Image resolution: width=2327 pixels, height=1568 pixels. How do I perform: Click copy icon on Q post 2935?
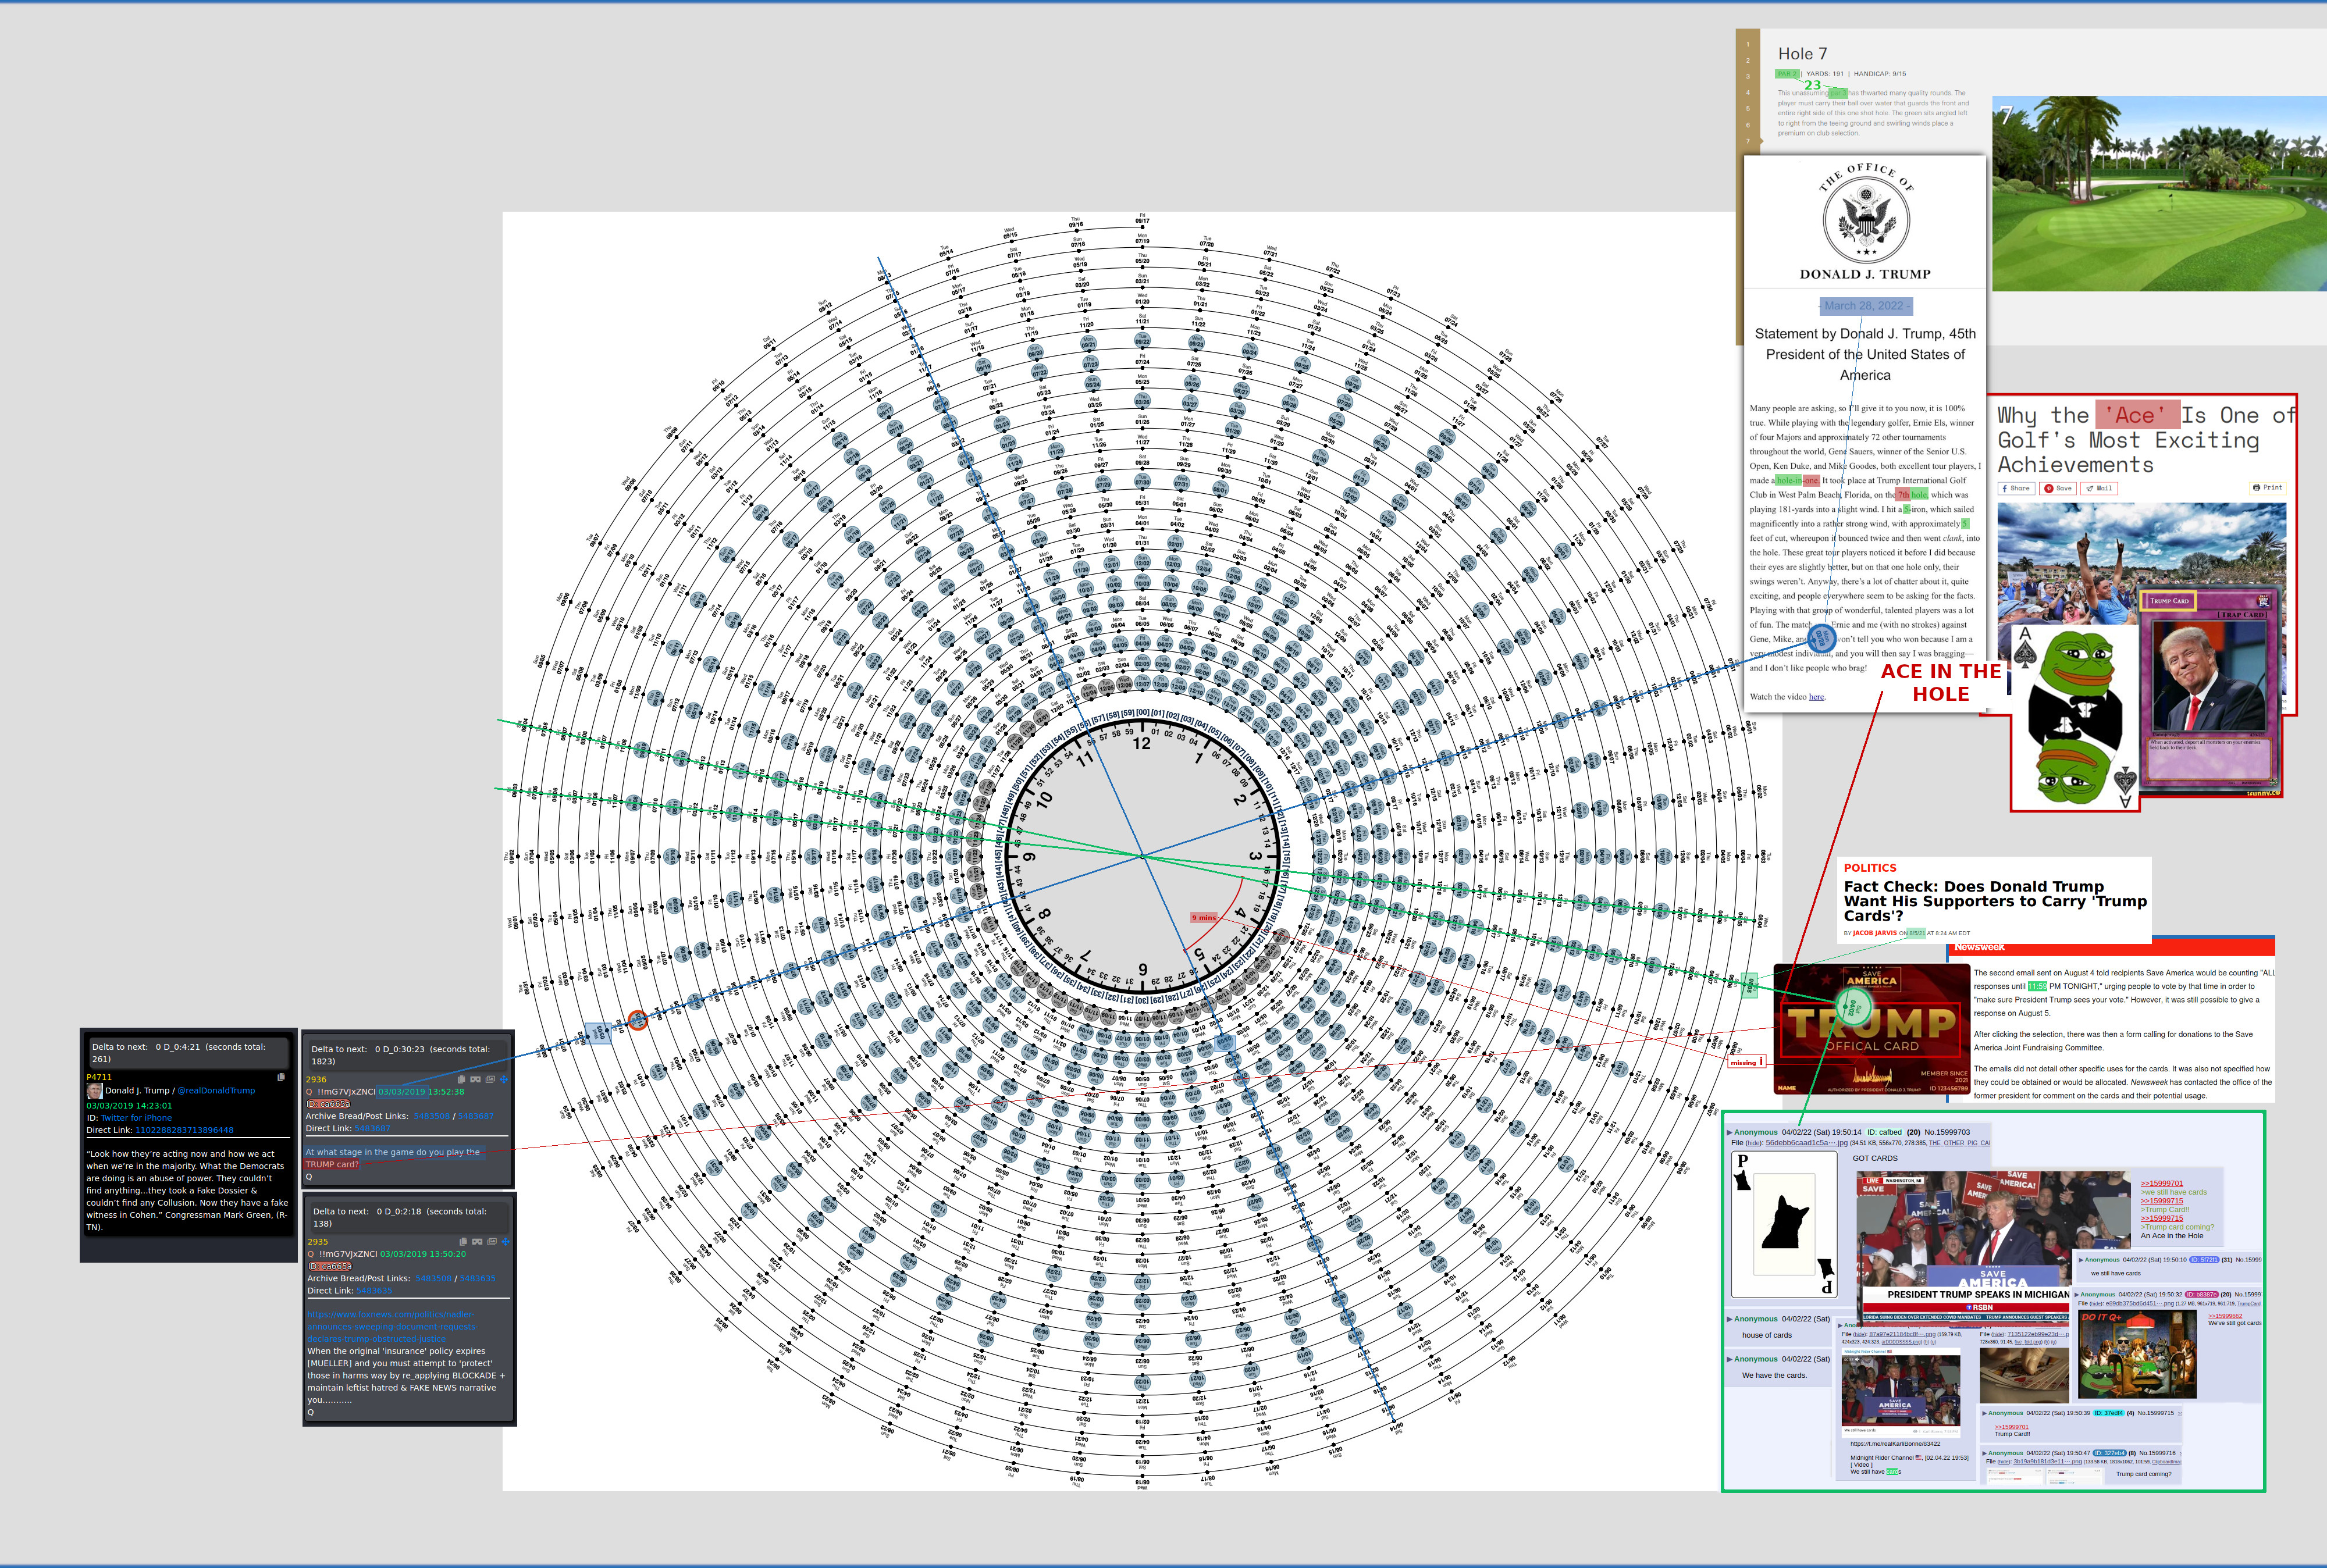[463, 1241]
